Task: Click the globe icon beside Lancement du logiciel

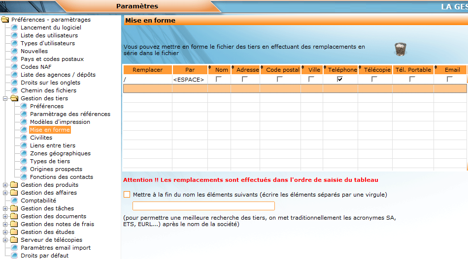Action: point(14,28)
